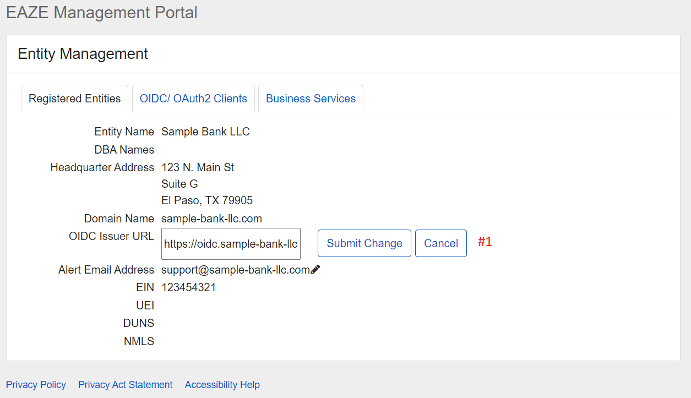Screen dimensions: 691x398
Task: Open the OIDC/ OAuth2 Clients tab
Action: pos(193,99)
